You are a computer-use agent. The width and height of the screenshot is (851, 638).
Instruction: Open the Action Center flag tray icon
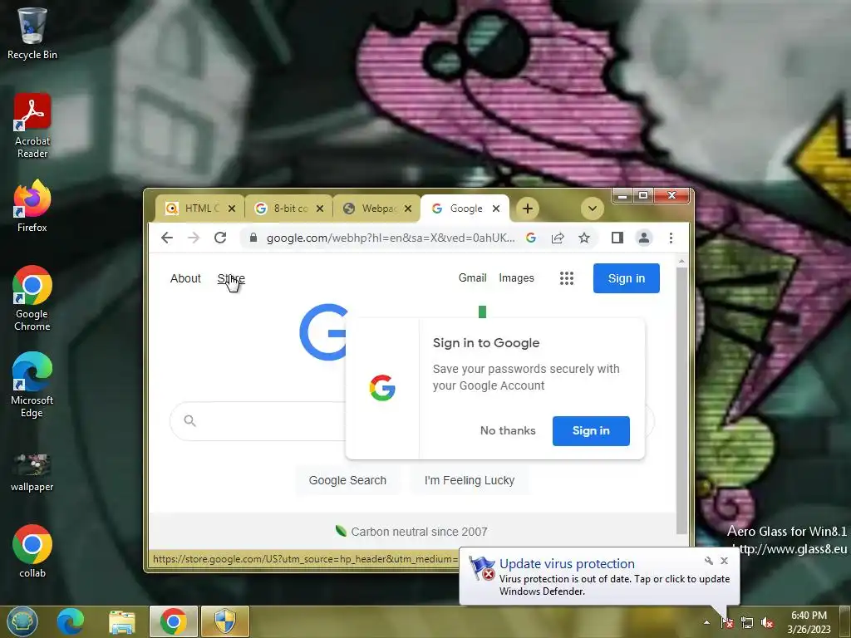click(x=727, y=622)
